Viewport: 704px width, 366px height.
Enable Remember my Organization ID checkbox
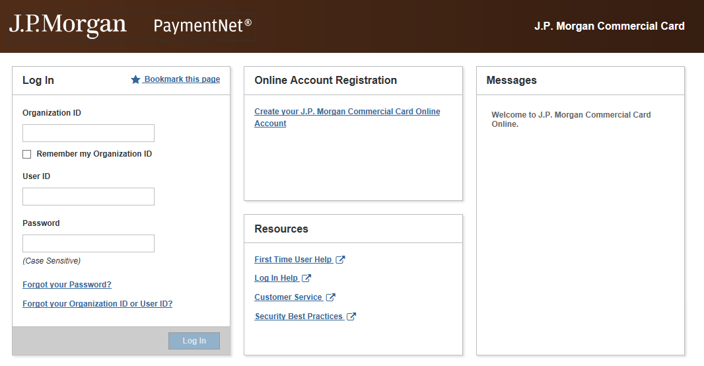click(27, 154)
